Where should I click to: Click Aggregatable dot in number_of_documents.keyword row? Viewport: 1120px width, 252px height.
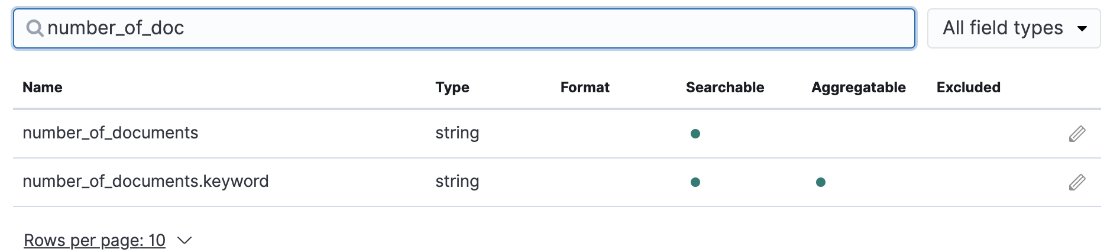(x=820, y=182)
